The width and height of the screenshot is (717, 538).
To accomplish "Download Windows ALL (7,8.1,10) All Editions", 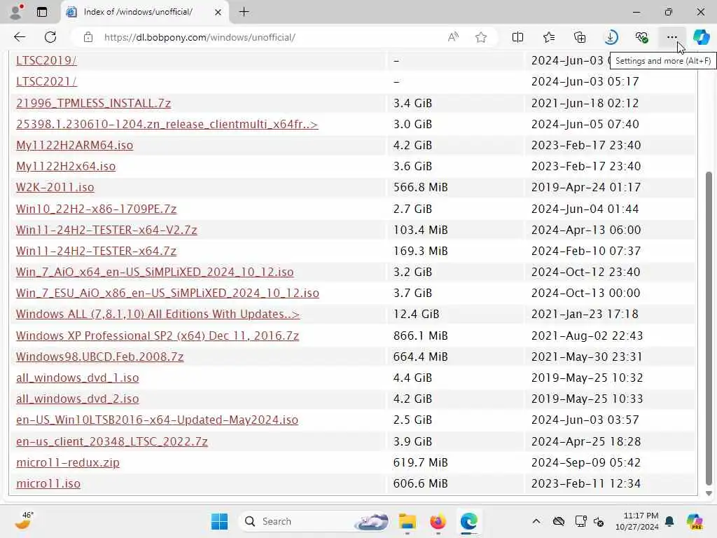I will point(158,314).
